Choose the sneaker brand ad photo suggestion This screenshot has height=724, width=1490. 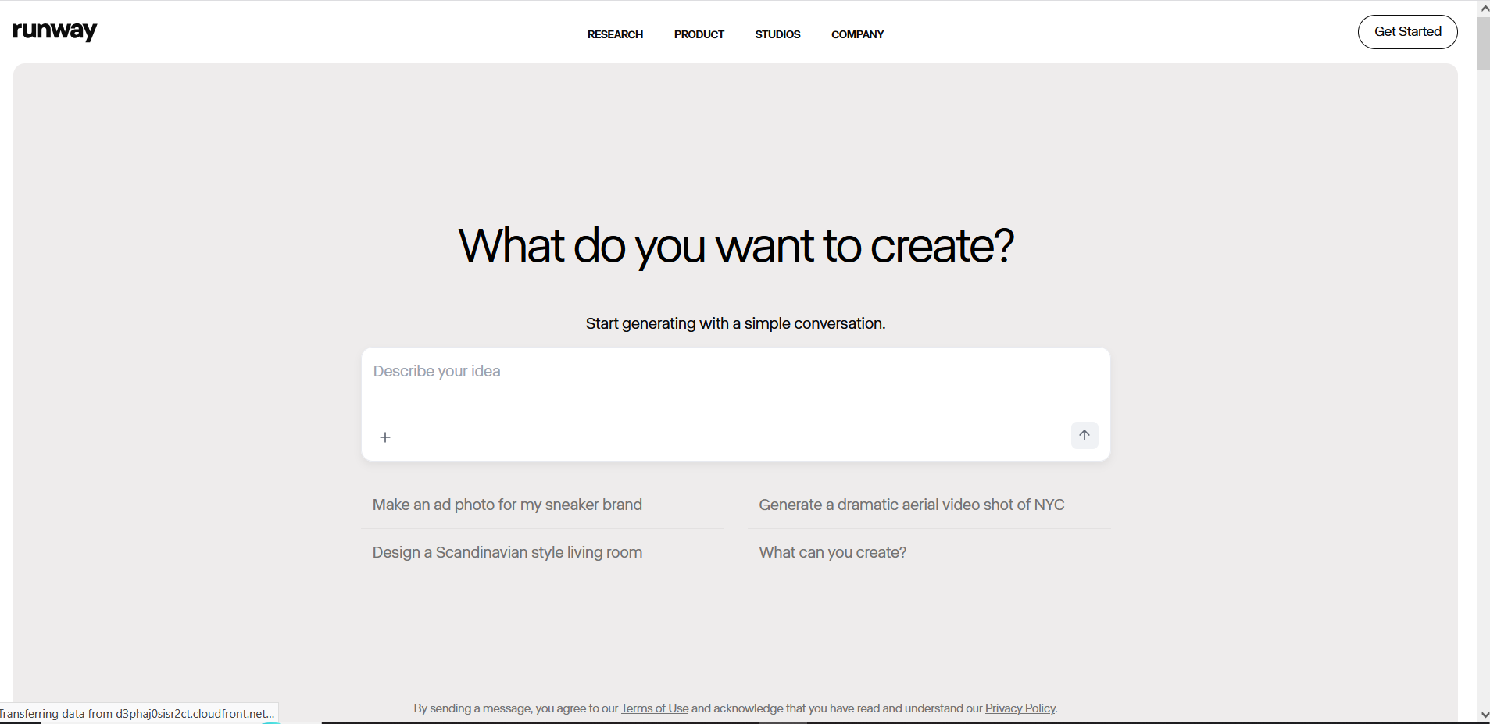coord(507,505)
